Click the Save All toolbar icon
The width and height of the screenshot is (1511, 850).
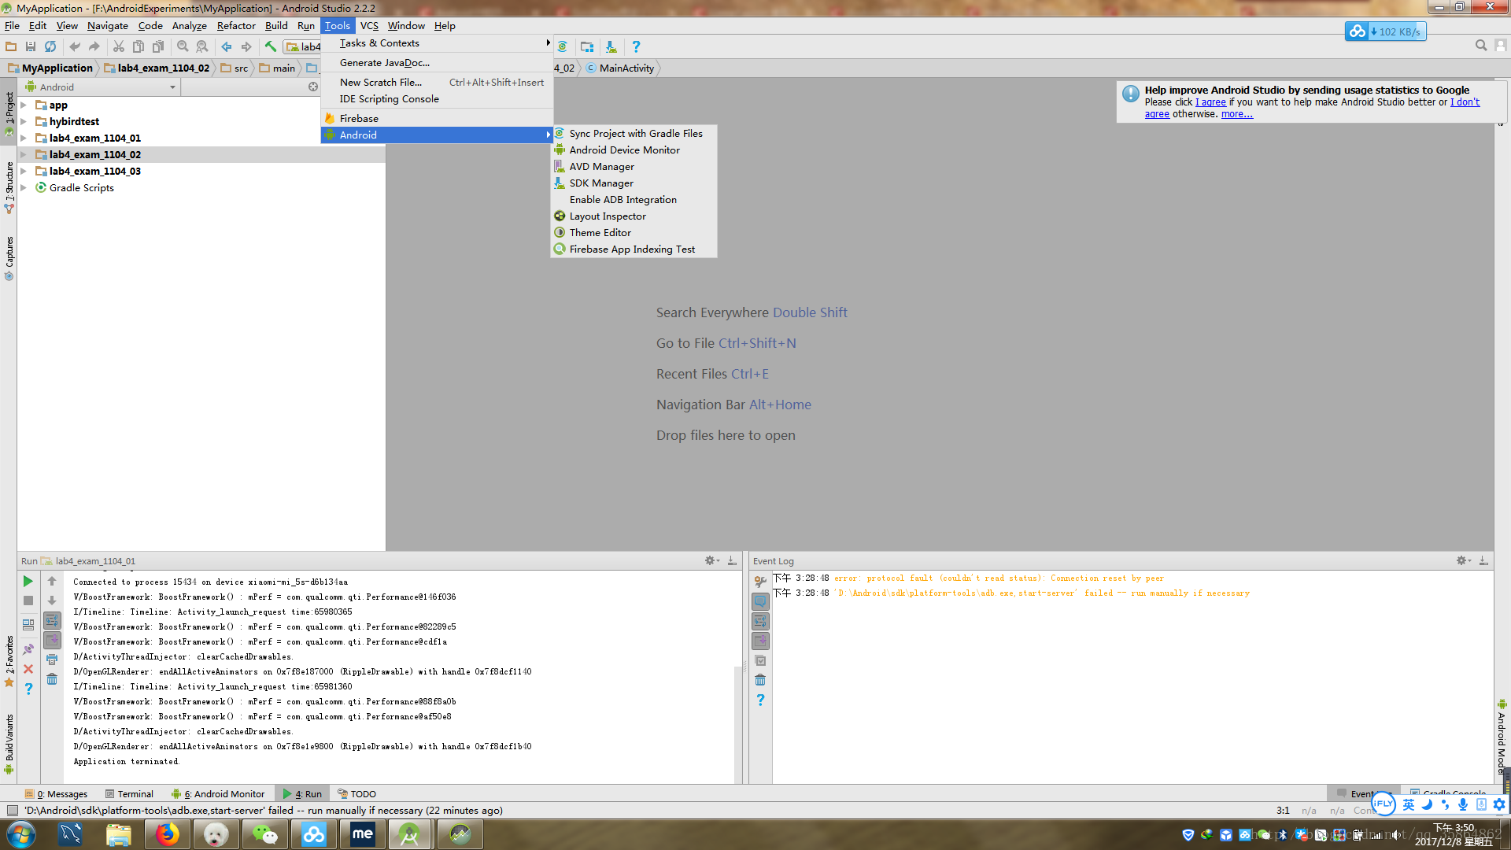(31, 46)
